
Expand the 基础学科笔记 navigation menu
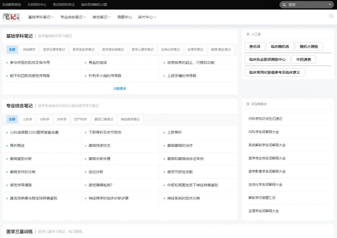click(x=41, y=17)
